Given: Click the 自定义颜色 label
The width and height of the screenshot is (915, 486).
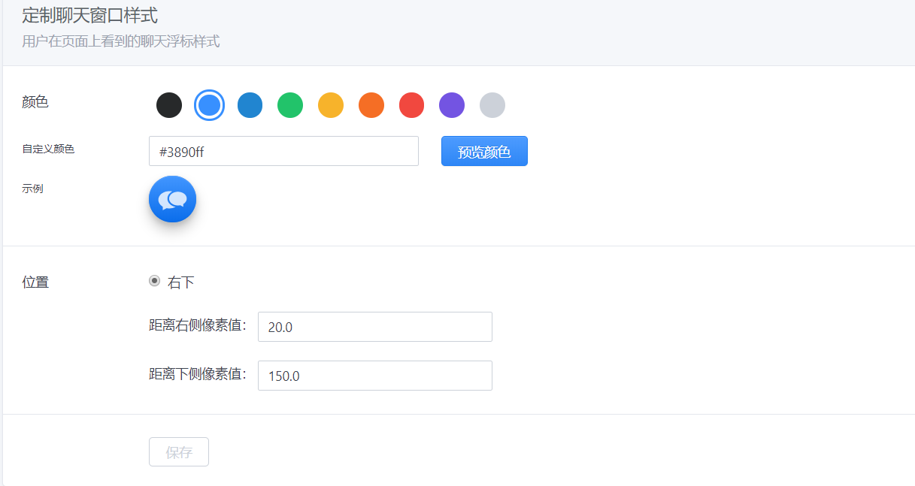Looking at the screenshot, I should (x=48, y=149).
